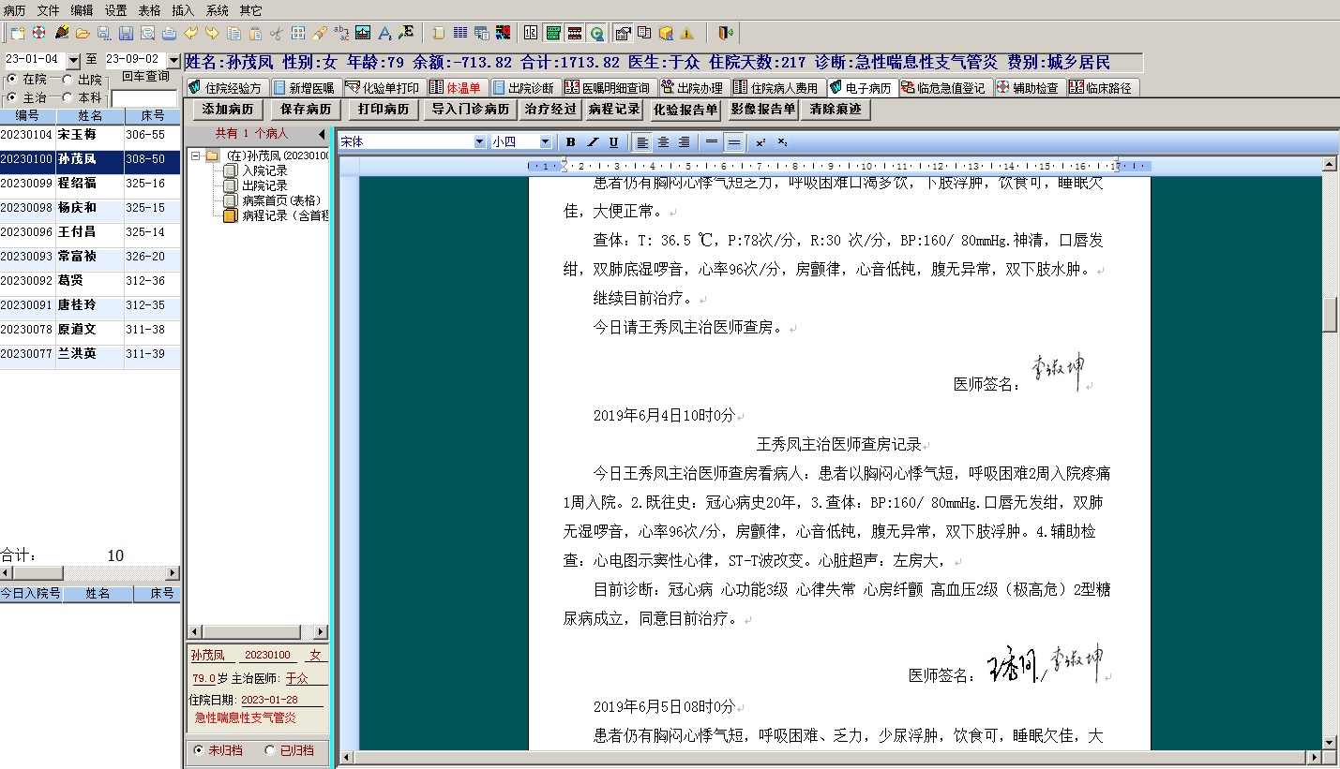The image size is (1340, 769).
Task: Click the 回车查询 search input field
Action: [143, 98]
